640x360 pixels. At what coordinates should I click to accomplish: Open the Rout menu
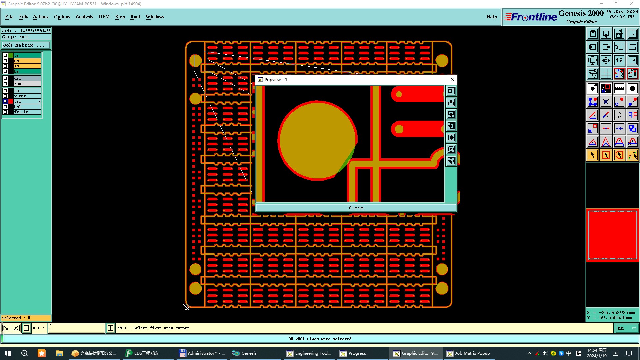[135, 17]
